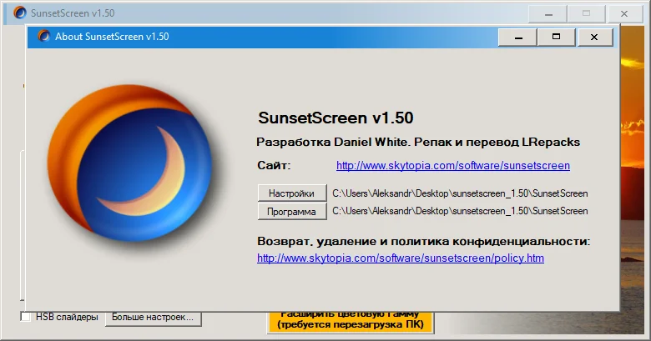Minimize the main SunsetScreen v1.50 window

coord(548,13)
